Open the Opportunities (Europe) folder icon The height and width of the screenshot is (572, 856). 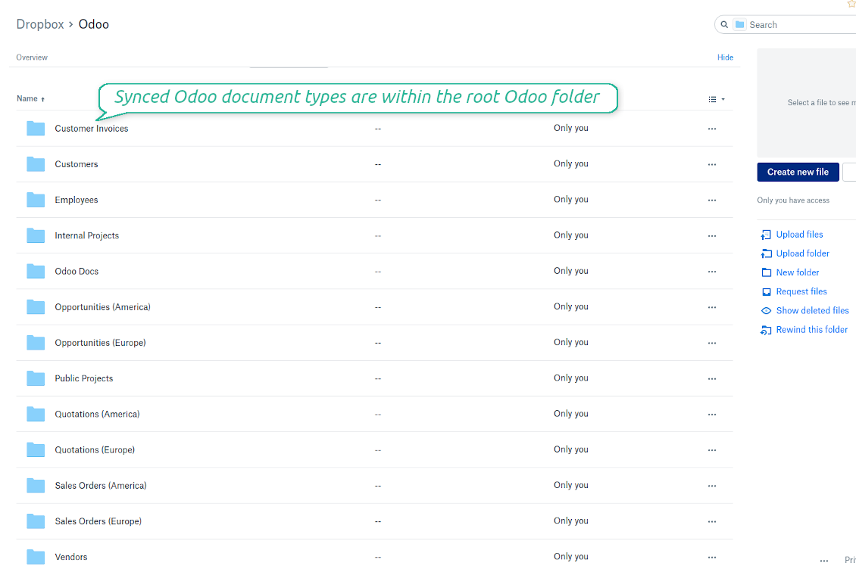pos(36,343)
